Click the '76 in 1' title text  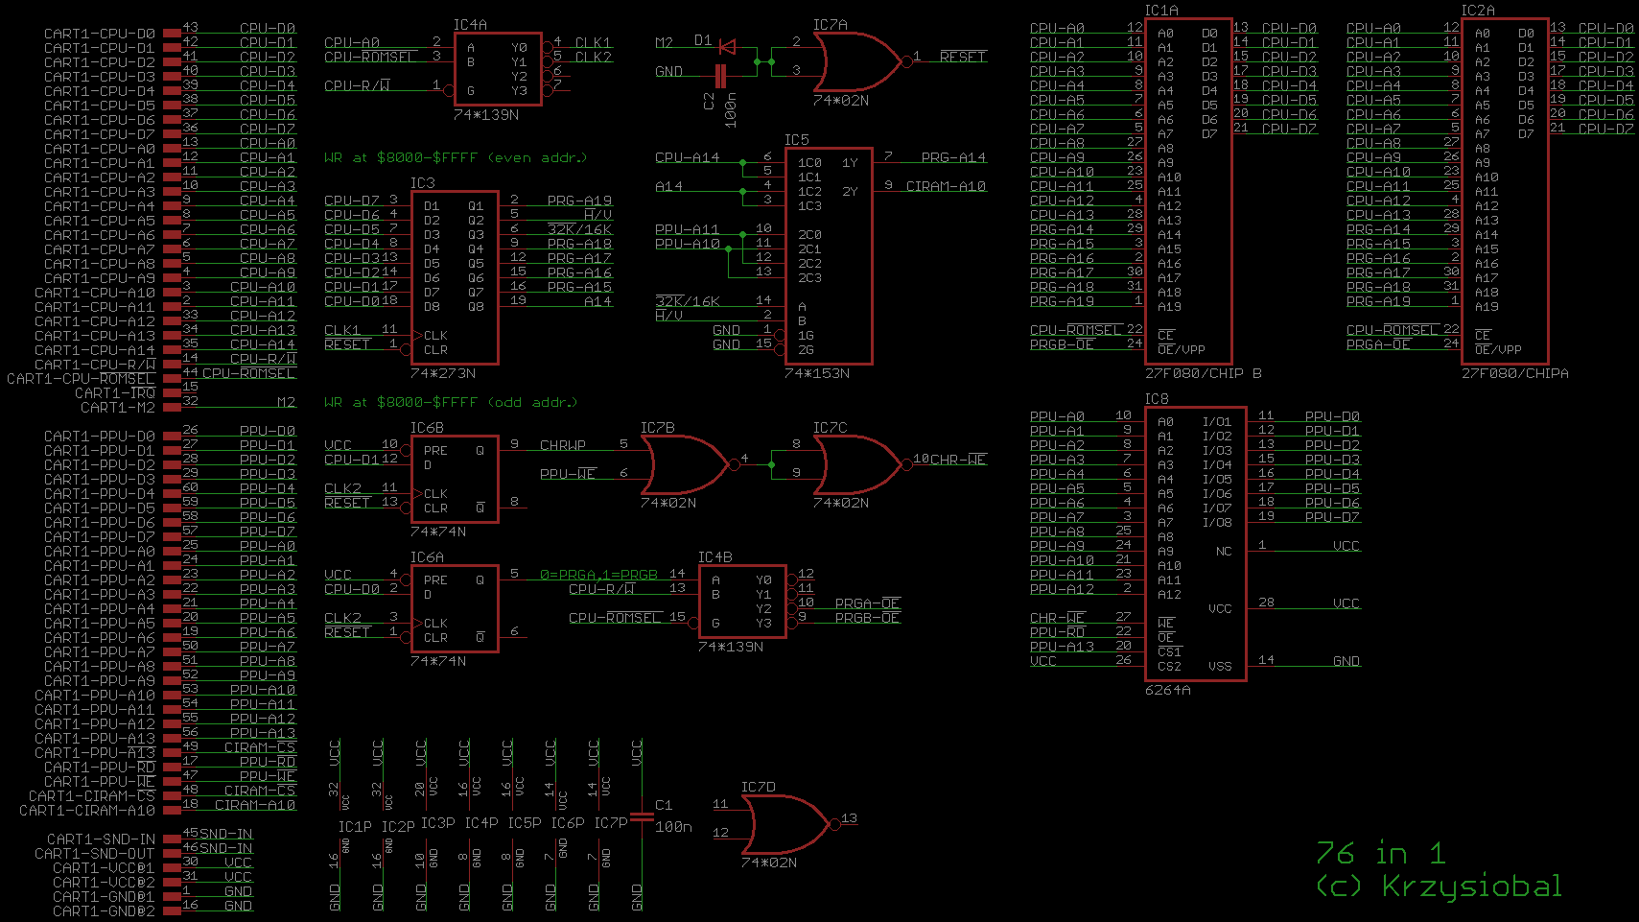(1380, 853)
